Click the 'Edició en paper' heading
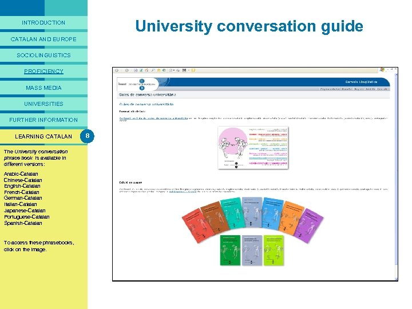Image resolution: width=412 pixels, height=309 pixels. pos(130,183)
